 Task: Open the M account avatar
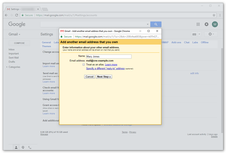215,24
